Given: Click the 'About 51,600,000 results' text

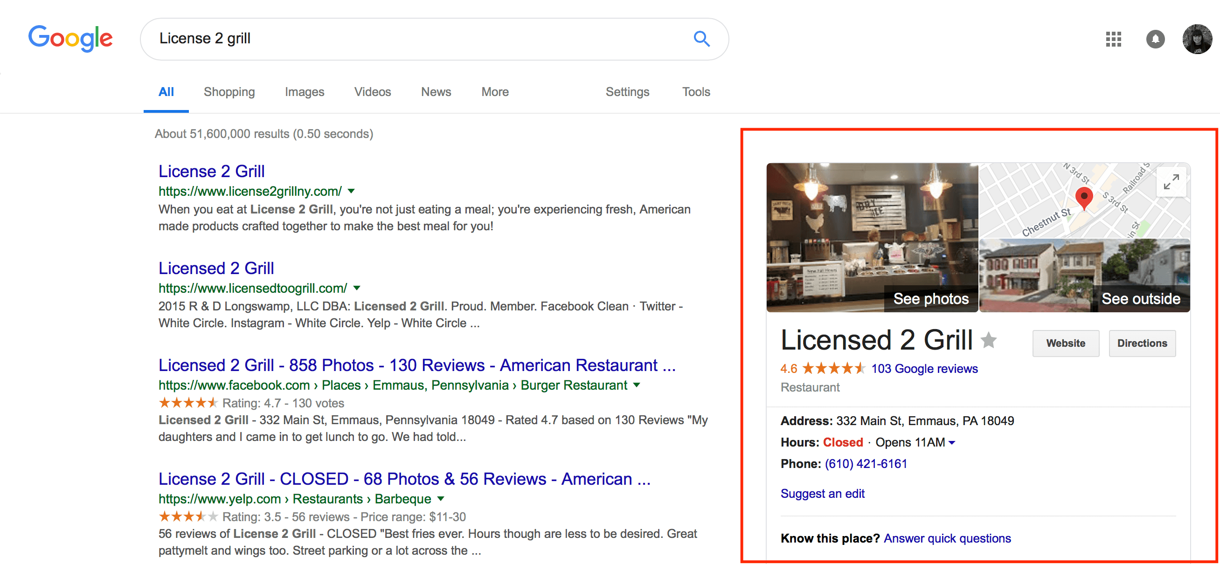Looking at the screenshot, I should tap(264, 134).
